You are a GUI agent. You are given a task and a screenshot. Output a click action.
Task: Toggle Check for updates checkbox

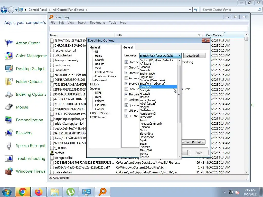(126, 67)
